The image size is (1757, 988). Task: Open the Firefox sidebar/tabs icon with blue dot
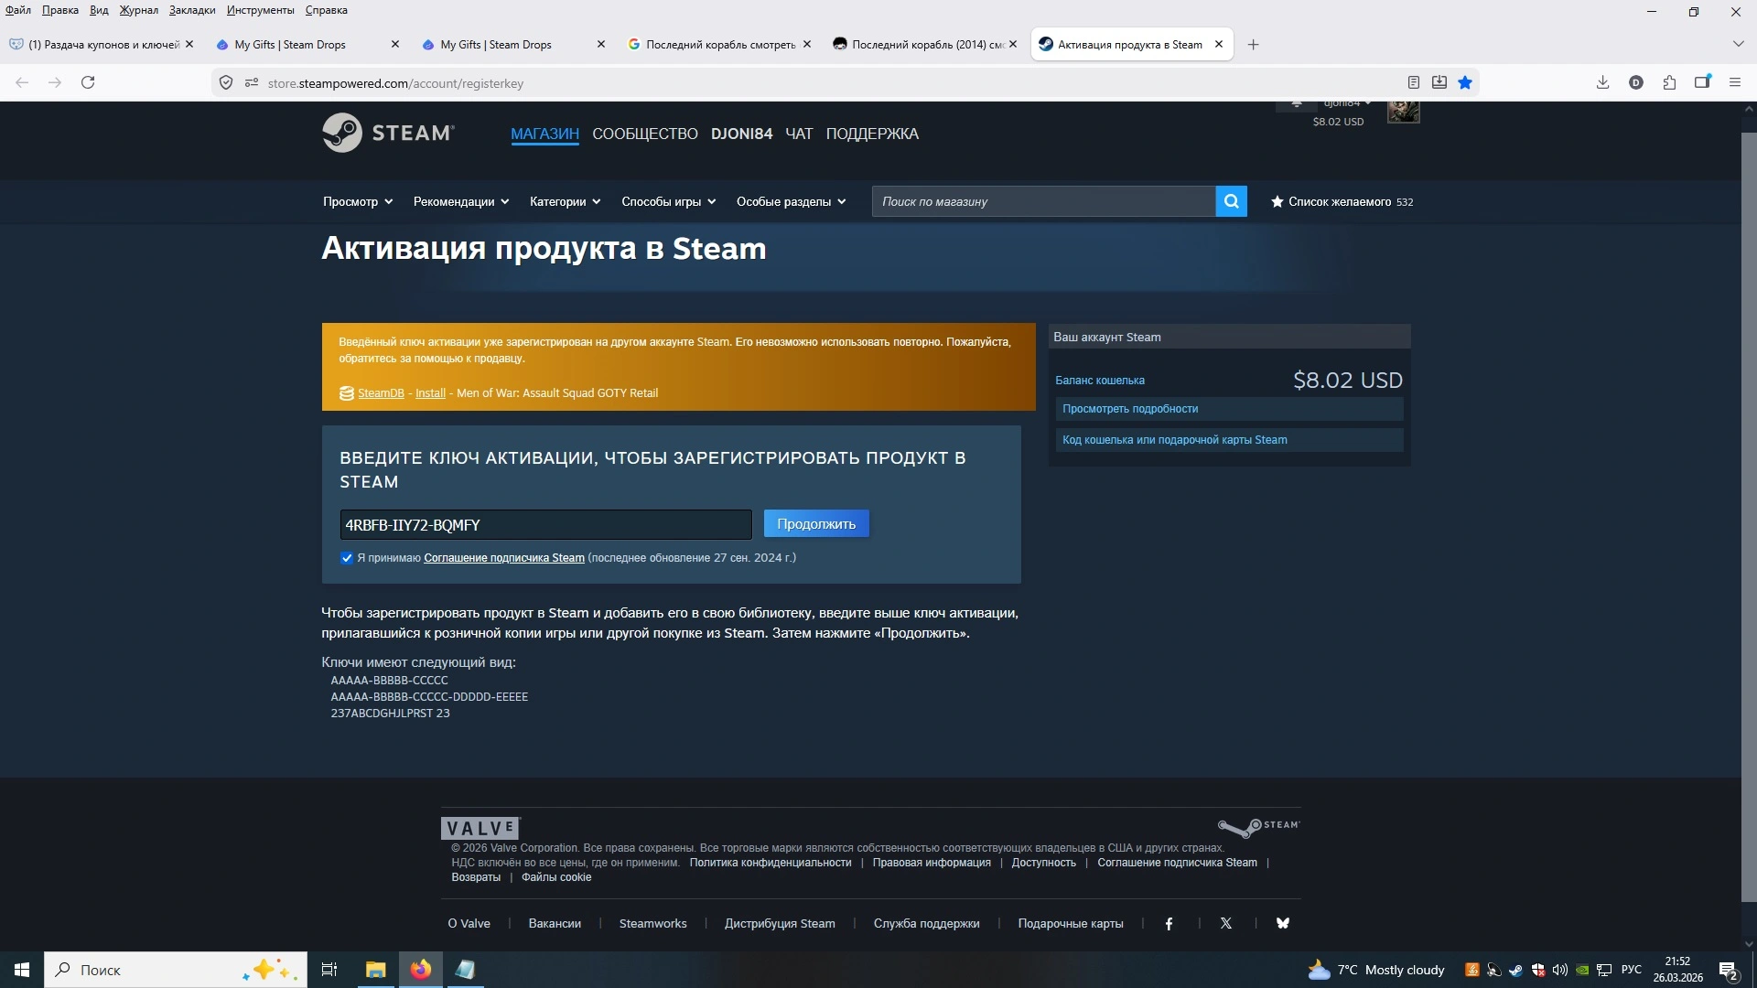point(1702,82)
